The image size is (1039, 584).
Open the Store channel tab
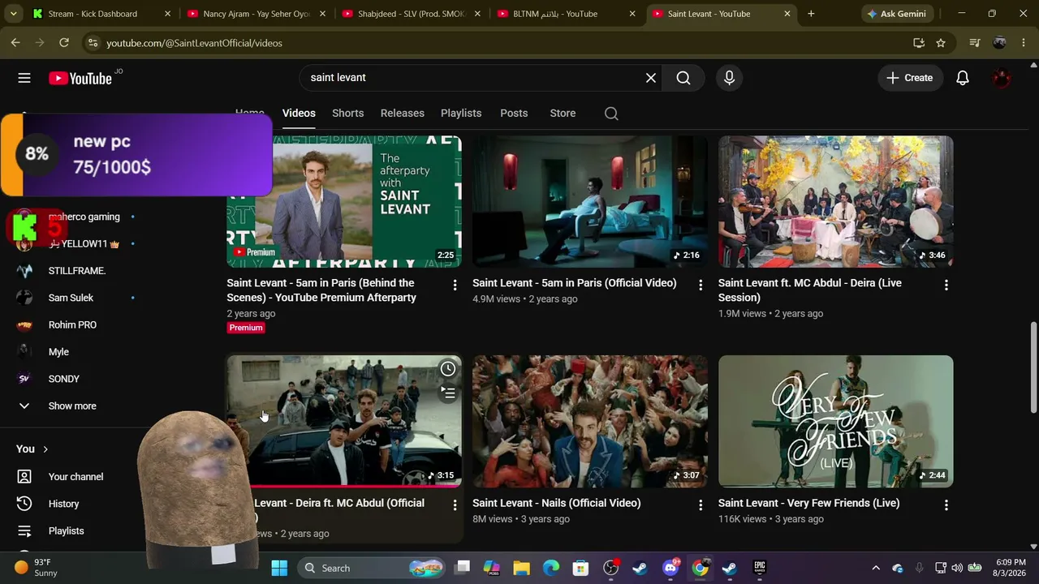[563, 114]
